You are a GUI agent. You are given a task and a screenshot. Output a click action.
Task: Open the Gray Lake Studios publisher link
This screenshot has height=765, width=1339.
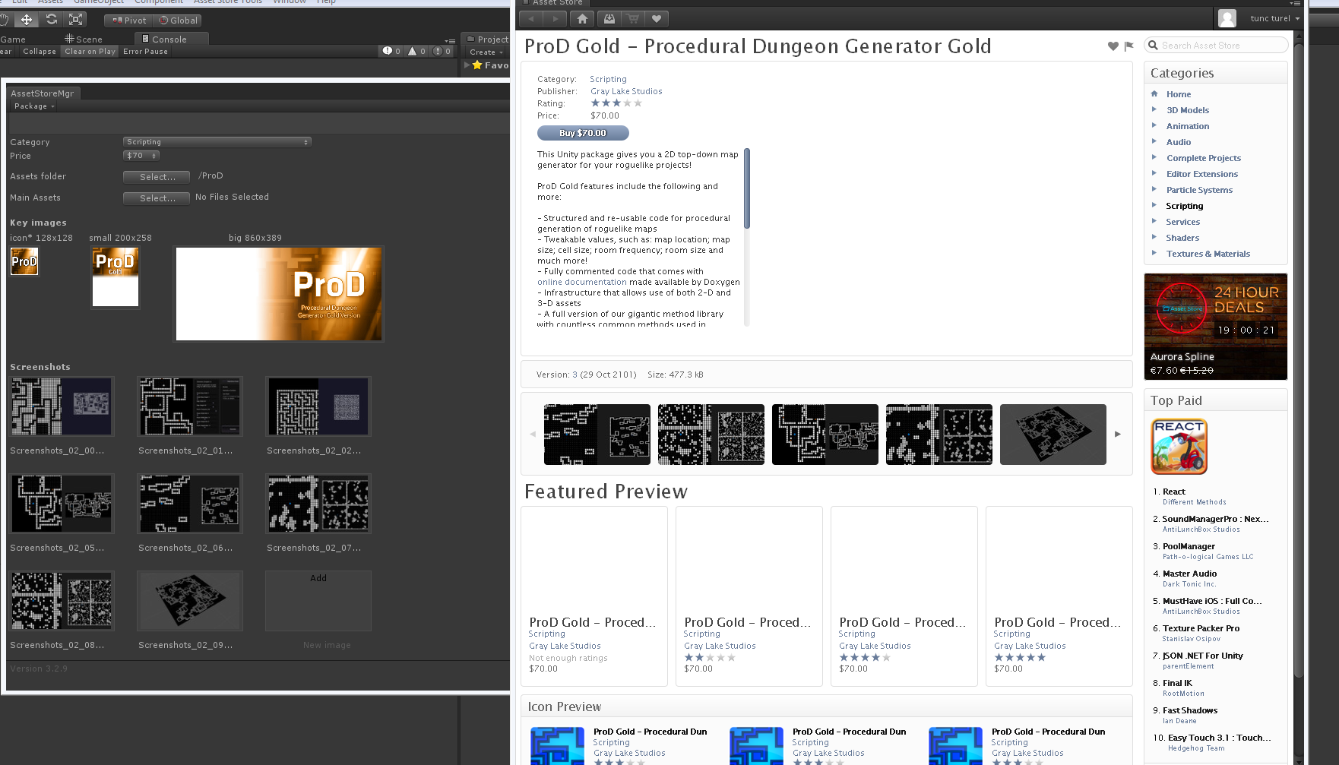[x=626, y=91]
